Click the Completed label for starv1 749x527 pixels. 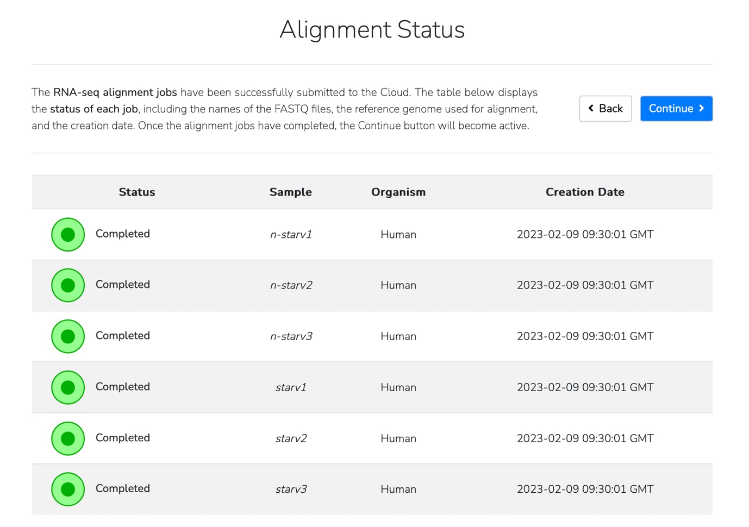123,387
